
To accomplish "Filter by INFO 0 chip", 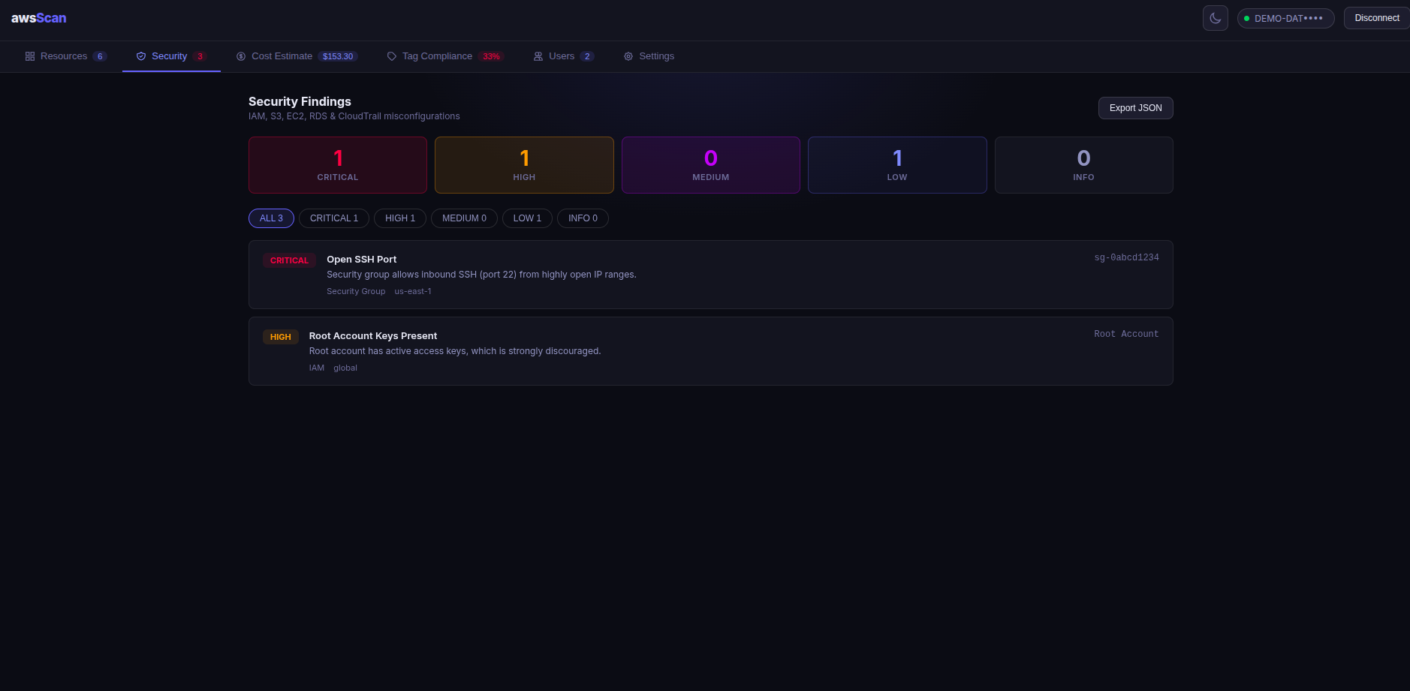I will pyautogui.click(x=583, y=218).
